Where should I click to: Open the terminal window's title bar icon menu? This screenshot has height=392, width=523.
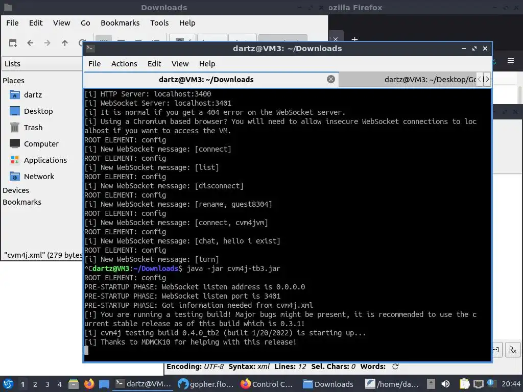coord(90,48)
